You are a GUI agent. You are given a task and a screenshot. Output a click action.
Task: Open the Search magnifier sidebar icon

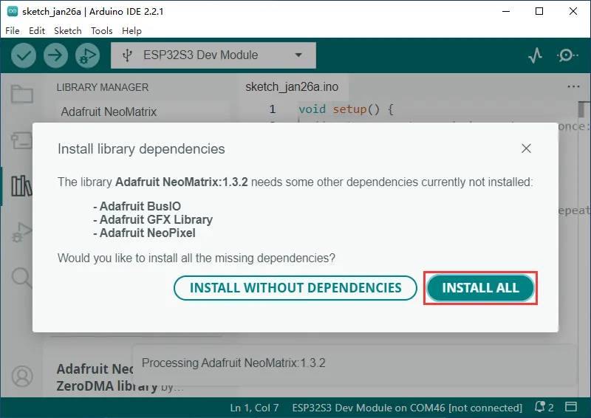(22, 278)
